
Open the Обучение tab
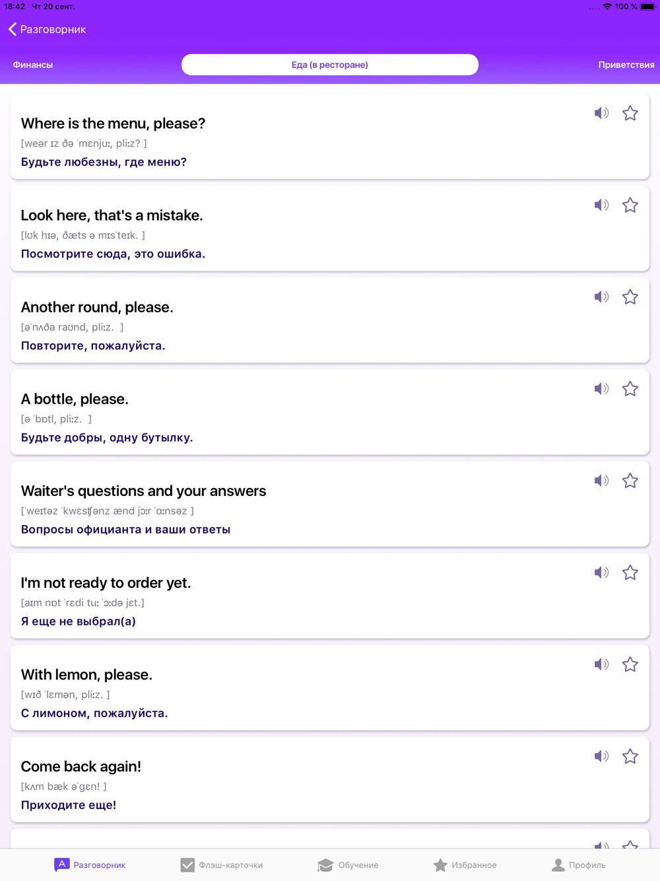pos(348,865)
